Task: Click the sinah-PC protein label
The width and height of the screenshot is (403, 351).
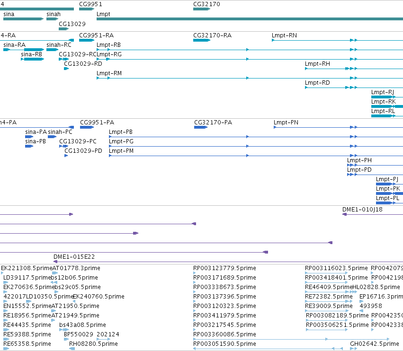Action: 60,132
